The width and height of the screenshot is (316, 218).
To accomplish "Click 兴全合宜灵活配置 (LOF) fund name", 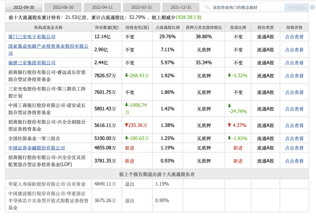I will tap(47, 161).
